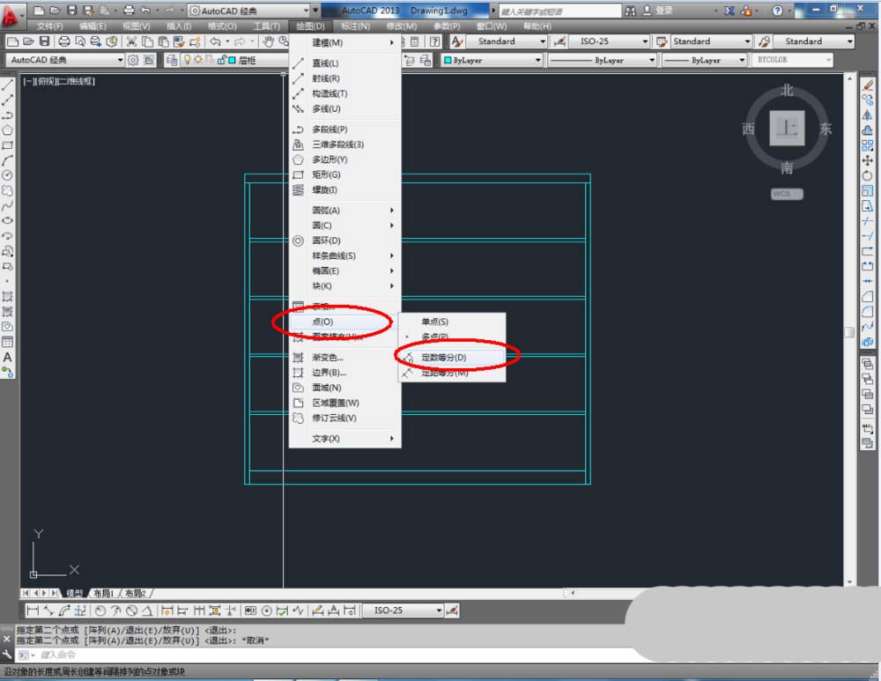881x681 pixels.
Task: Open the 格式(O) menu
Action: coord(222,26)
